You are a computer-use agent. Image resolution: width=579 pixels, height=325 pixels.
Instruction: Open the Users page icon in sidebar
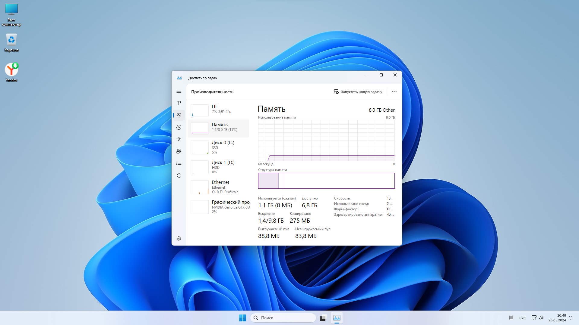click(179, 151)
